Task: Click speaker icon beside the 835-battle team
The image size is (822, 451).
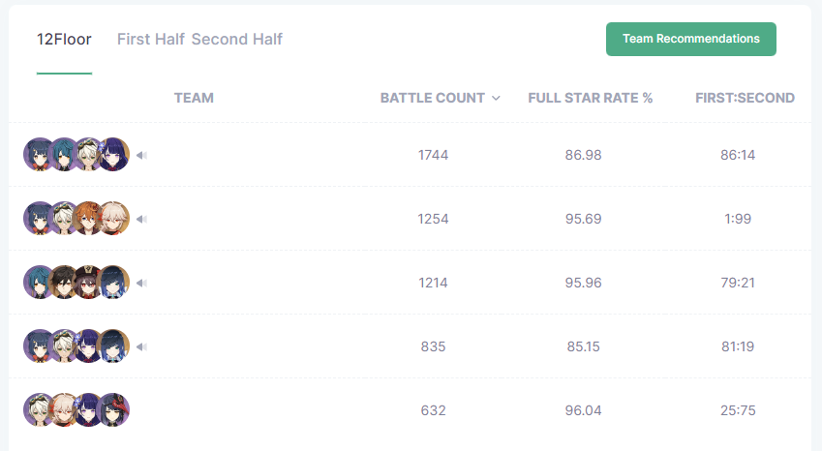Action: pos(141,346)
